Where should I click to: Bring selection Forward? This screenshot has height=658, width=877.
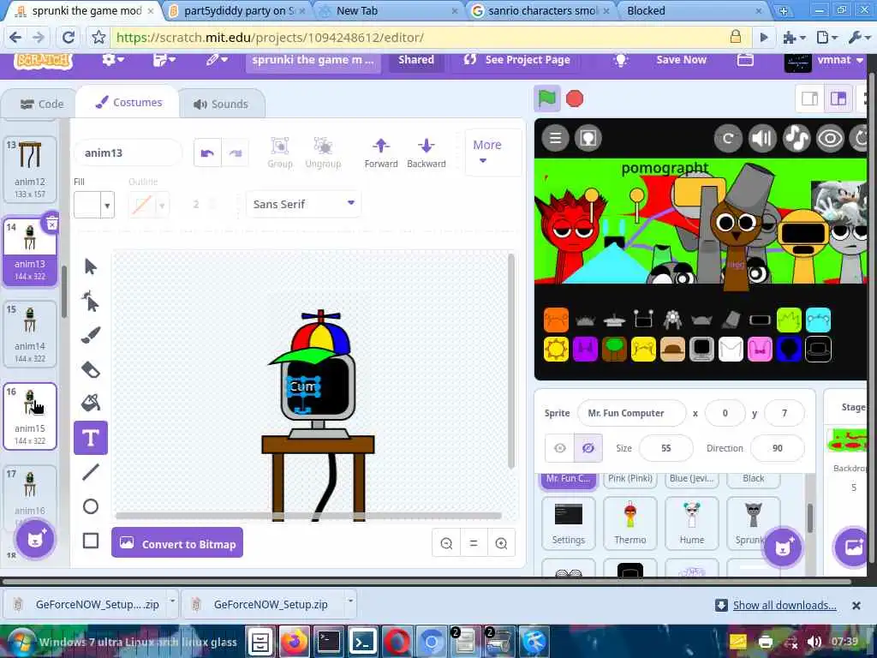click(381, 153)
